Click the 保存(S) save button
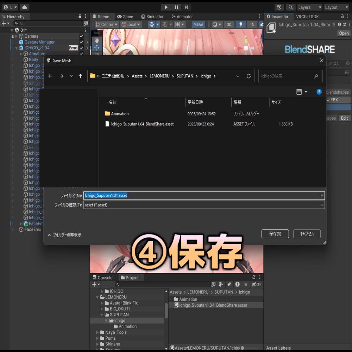The width and height of the screenshot is (352, 352). coord(275,234)
